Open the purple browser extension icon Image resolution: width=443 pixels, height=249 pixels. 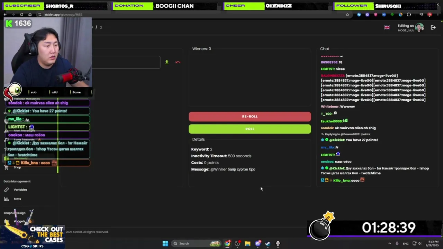pos(367,15)
